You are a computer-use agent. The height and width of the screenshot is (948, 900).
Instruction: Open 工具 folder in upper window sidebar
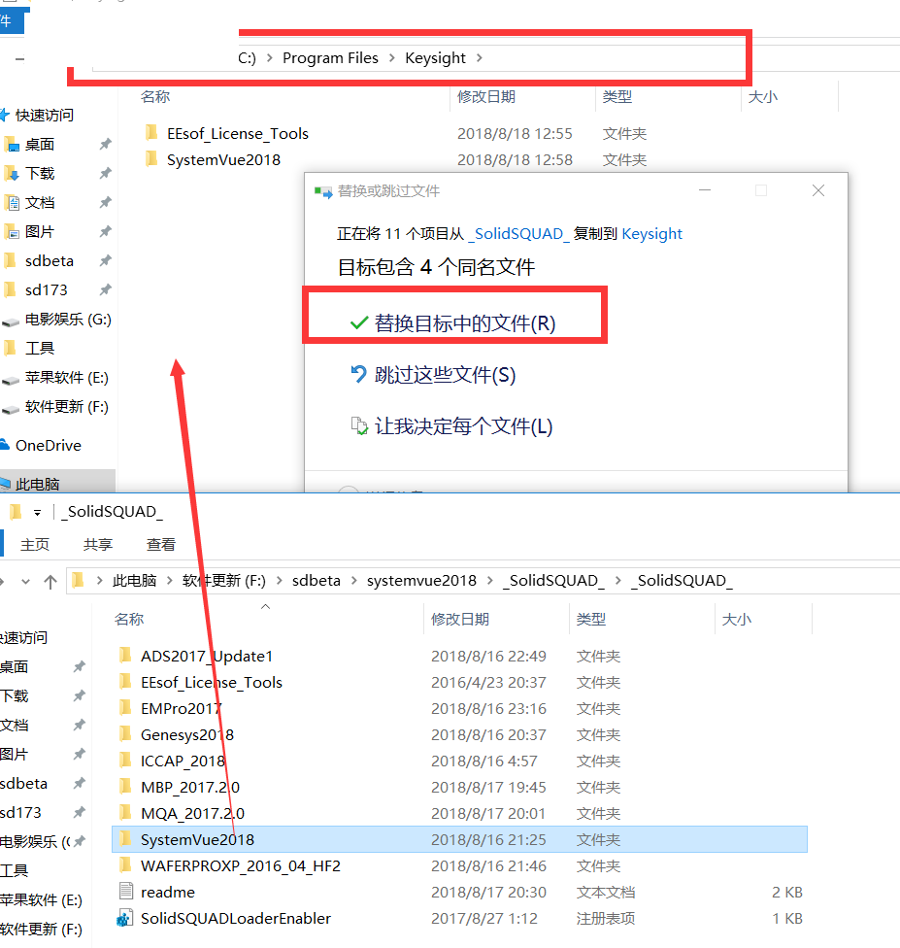click(x=40, y=349)
